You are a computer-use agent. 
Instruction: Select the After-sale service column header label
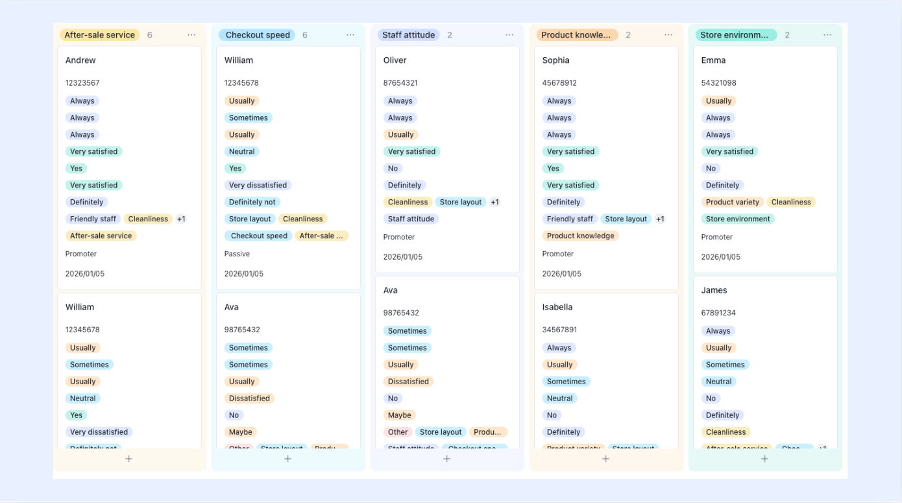coord(99,35)
